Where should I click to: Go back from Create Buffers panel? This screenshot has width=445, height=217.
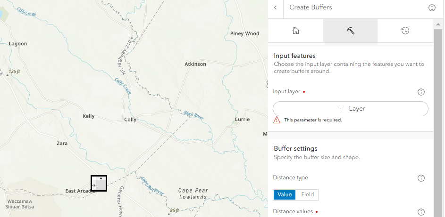[x=275, y=8]
